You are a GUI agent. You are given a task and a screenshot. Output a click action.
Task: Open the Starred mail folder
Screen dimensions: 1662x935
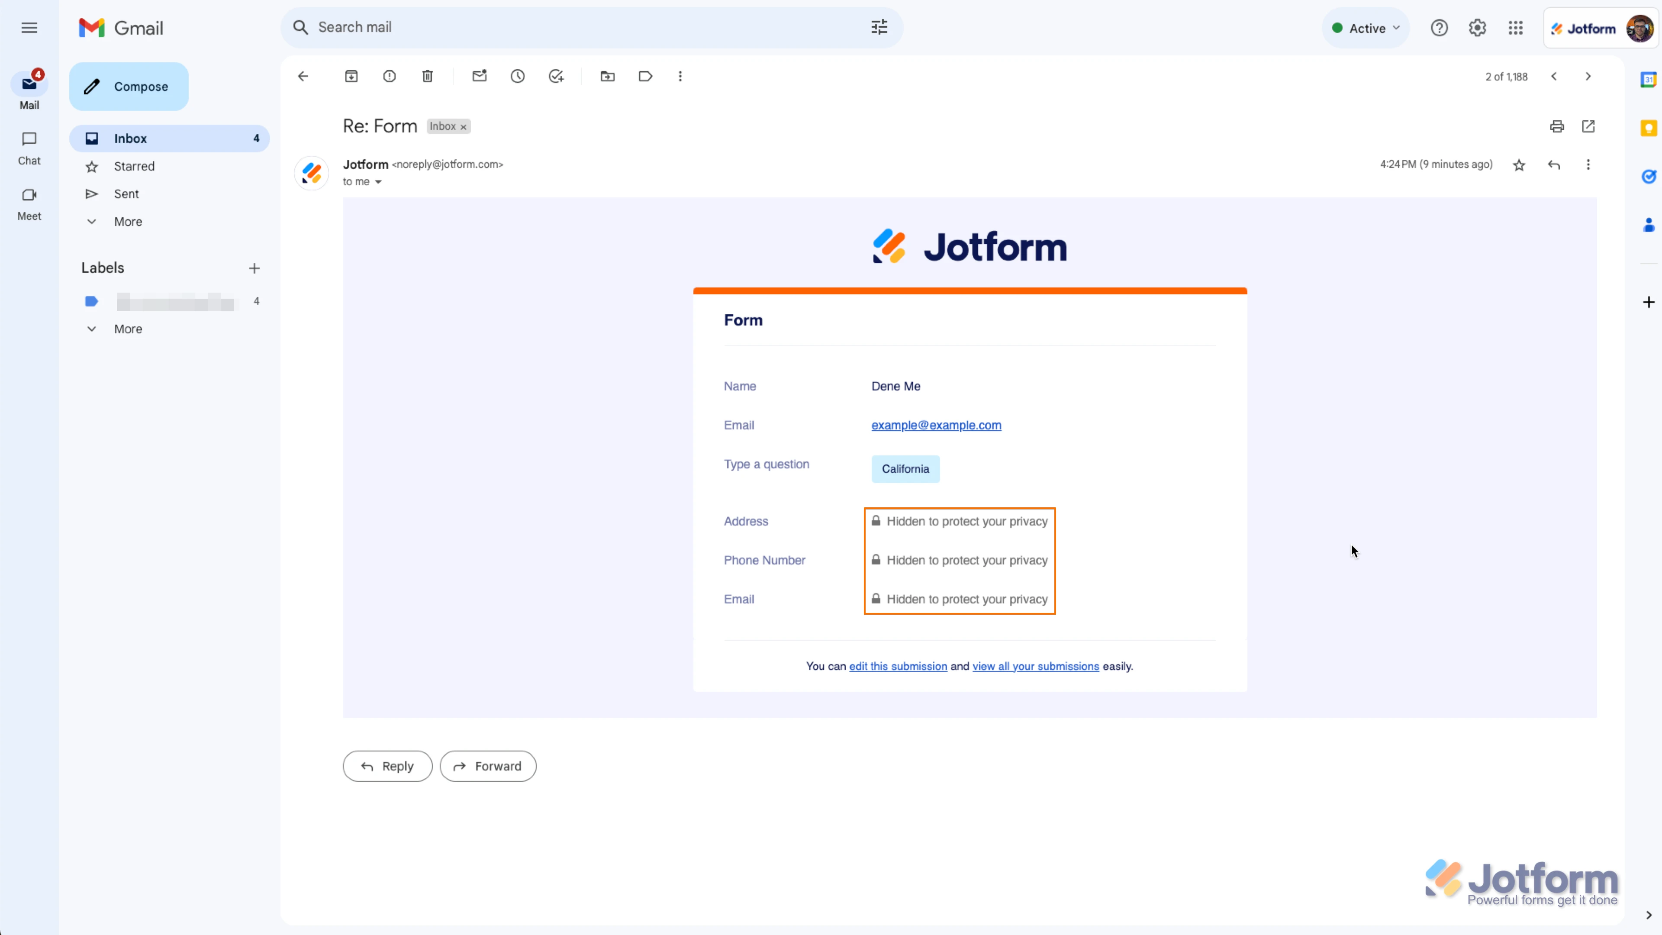[x=135, y=166]
